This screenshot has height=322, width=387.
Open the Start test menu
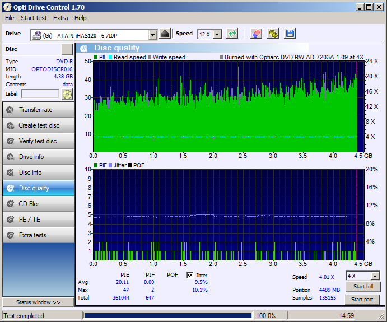[34, 18]
